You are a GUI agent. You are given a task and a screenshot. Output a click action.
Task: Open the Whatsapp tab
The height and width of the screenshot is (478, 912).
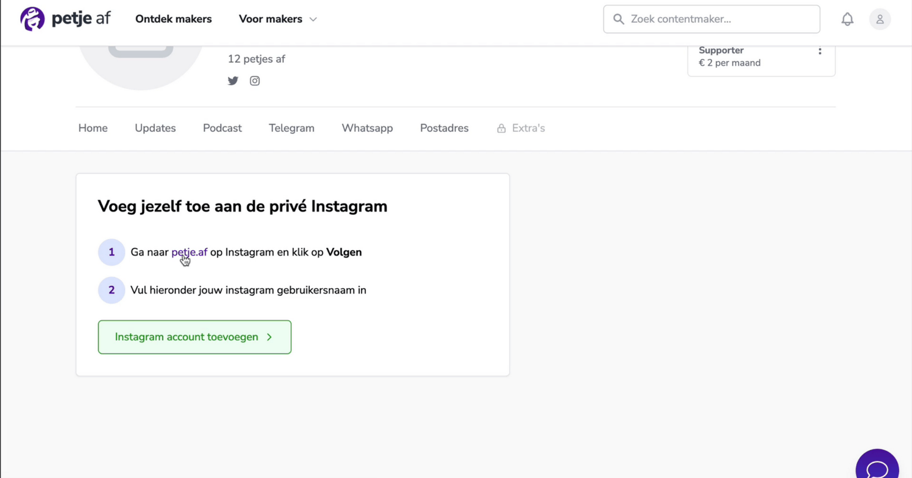(x=368, y=128)
